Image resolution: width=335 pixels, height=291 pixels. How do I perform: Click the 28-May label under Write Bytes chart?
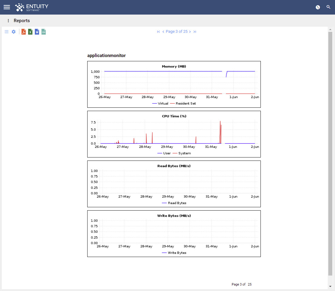point(146,246)
